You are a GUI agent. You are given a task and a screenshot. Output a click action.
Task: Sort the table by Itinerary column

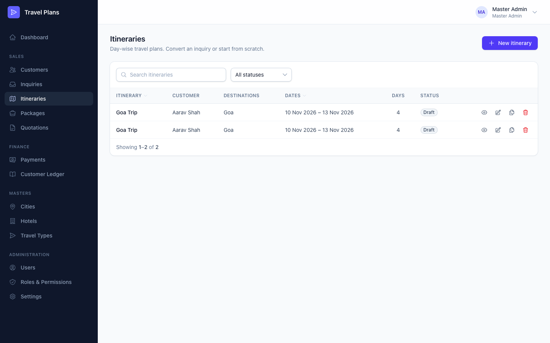tap(131, 96)
